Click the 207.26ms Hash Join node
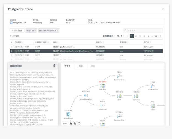Screen dimensions: 172x139 pos(103,86)
